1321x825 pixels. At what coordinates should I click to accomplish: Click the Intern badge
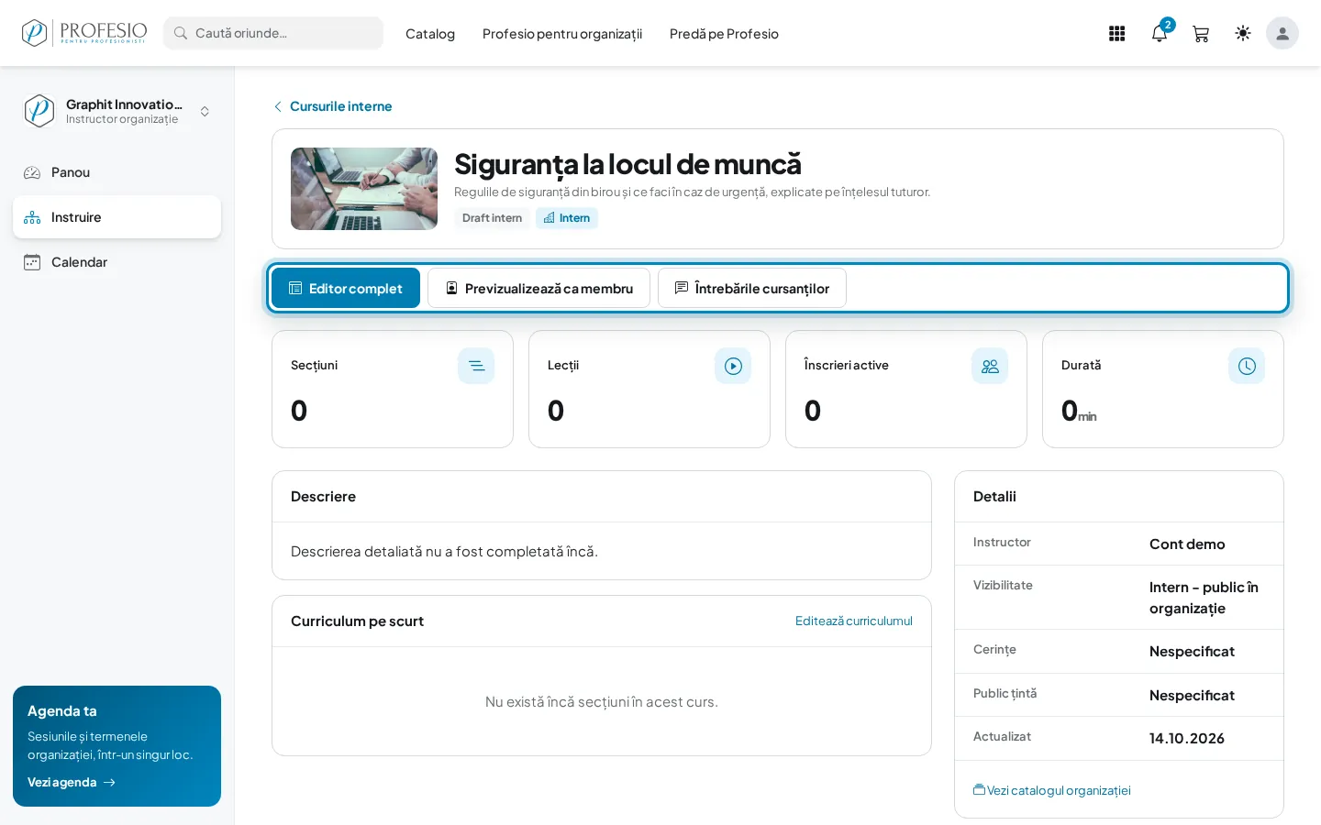pyautogui.click(x=567, y=218)
